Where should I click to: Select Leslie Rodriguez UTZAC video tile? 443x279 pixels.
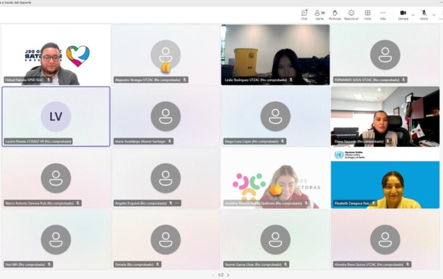coord(275,55)
